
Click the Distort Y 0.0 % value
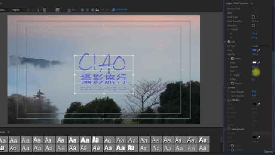point(254,38)
